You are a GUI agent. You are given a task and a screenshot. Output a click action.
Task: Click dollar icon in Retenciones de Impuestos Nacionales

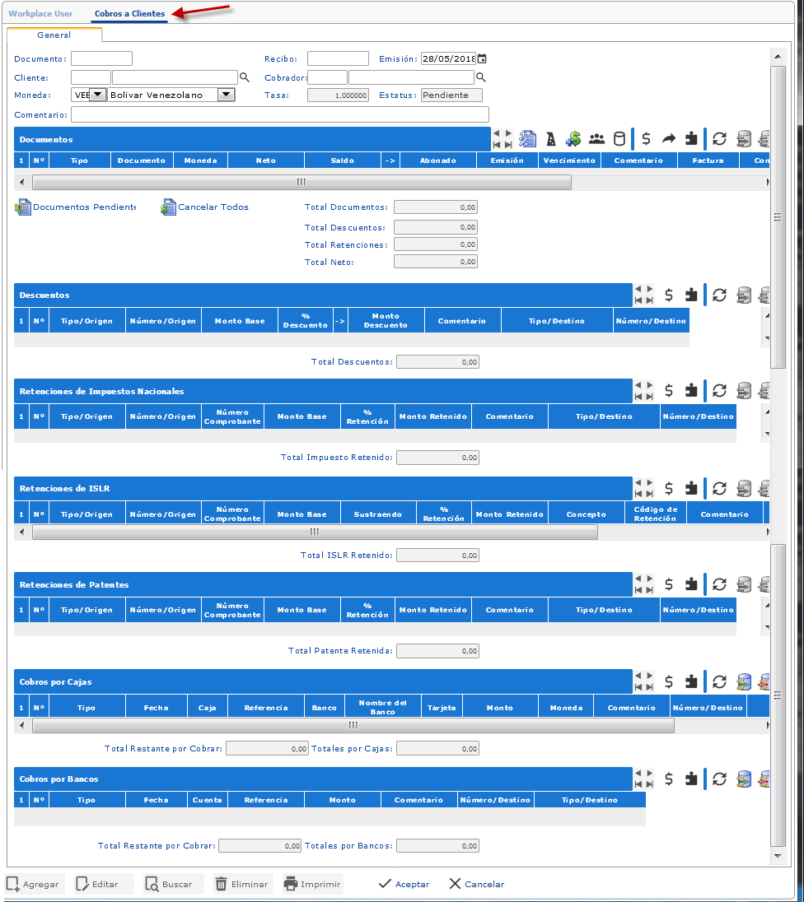(669, 391)
